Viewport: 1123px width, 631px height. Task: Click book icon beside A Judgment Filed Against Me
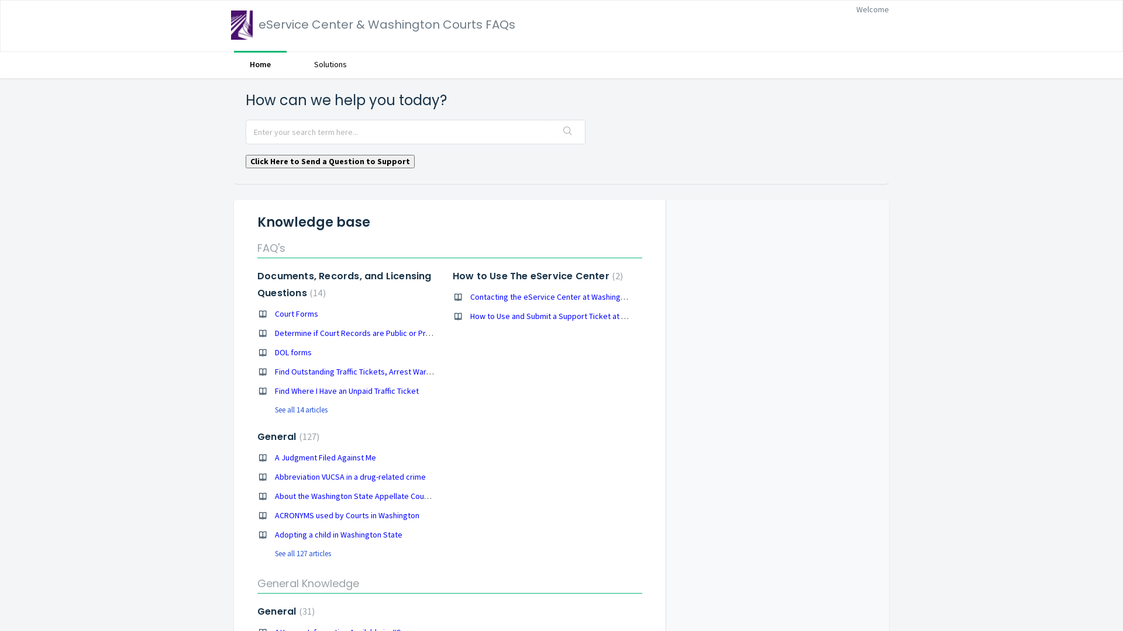point(263,458)
